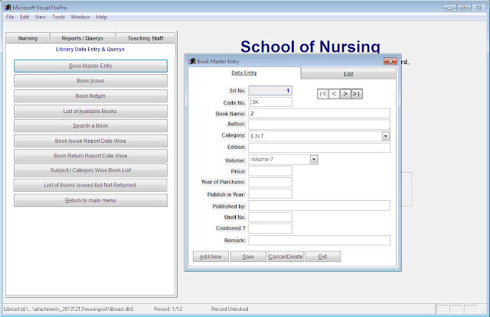The width and height of the screenshot is (490, 317).
Task: Close the Book Master Entry dialog
Action: (x=390, y=61)
